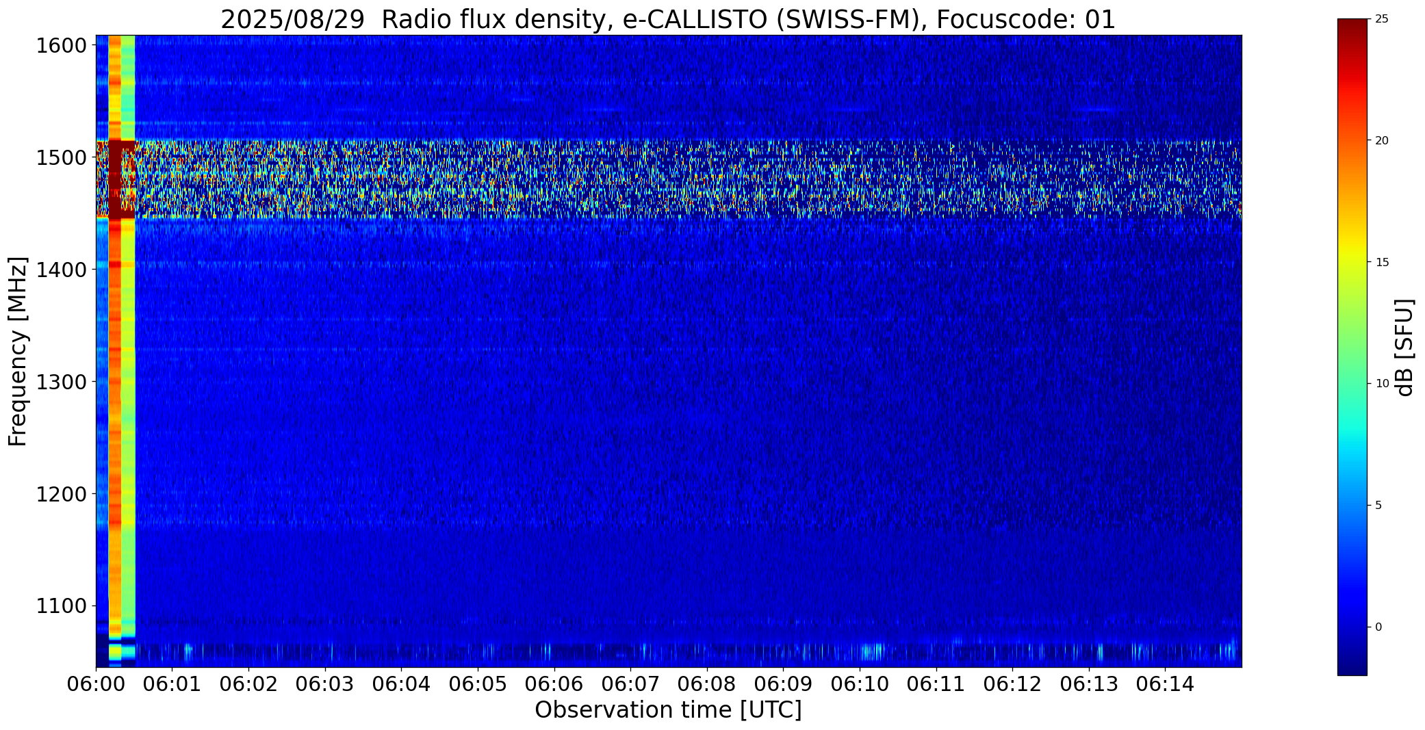Click the colorbar tick label 10
This screenshot has width=1425, height=730.
click(1381, 384)
